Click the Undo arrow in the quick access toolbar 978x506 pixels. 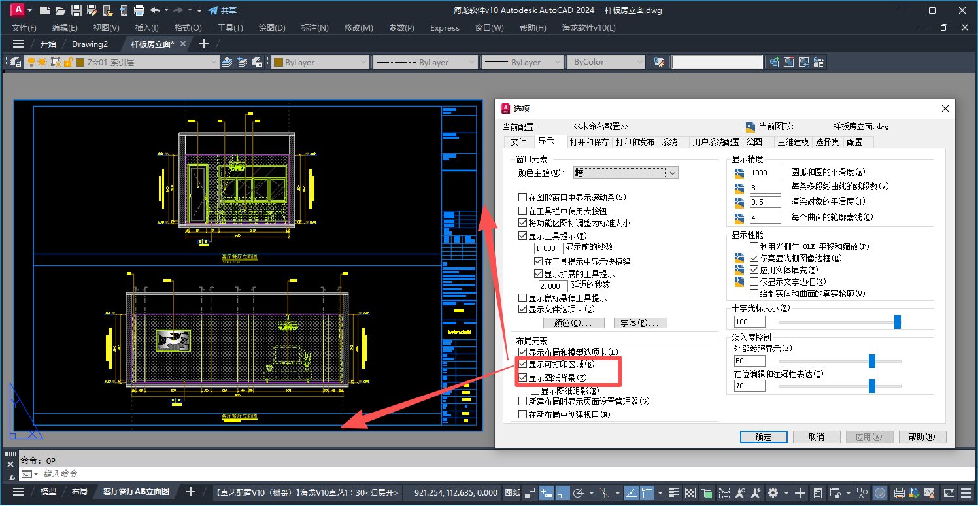pyautogui.click(x=155, y=10)
